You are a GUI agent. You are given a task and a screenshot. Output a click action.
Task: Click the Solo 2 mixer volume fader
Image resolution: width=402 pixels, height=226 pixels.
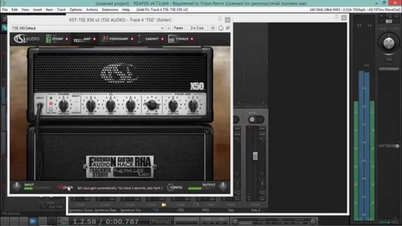[255, 156]
